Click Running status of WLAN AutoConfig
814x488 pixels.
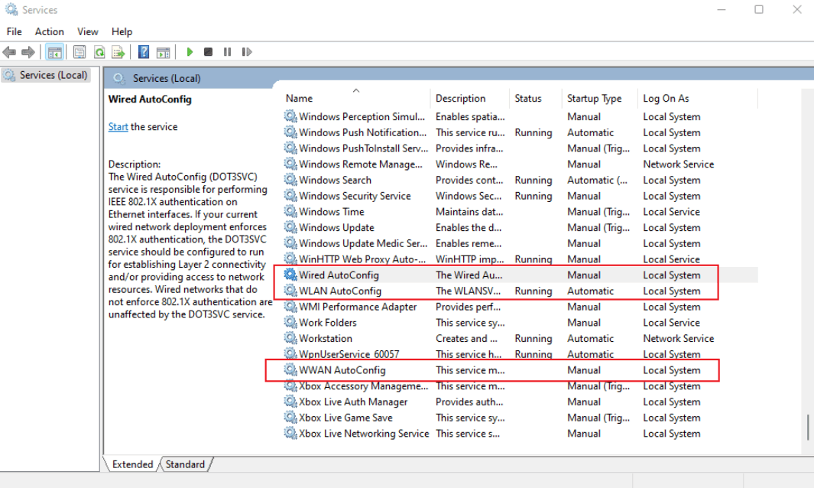pos(533,291)
